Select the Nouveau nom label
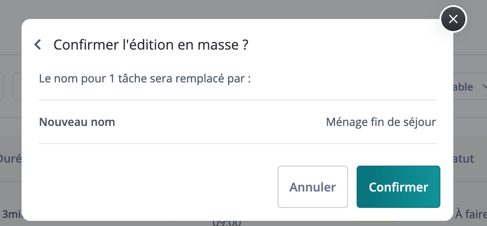Screen dimensions: 487x226 77,122
